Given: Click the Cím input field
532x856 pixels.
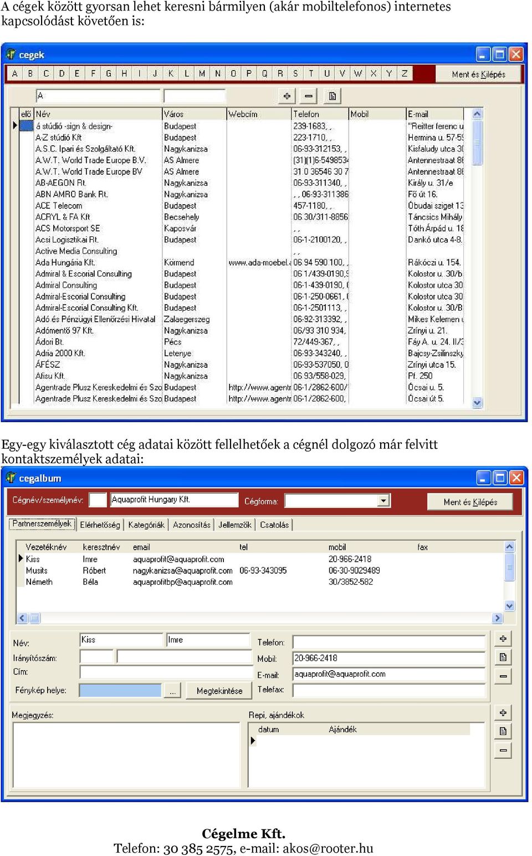Looking at the screenshot, I should 166,672.
